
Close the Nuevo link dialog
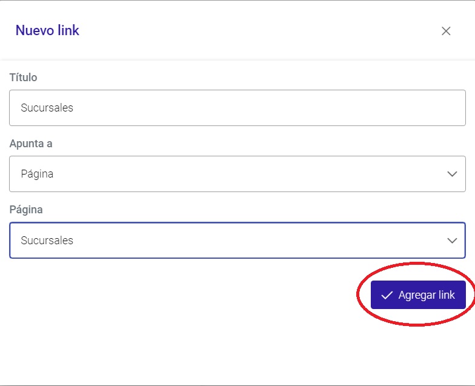446,31
